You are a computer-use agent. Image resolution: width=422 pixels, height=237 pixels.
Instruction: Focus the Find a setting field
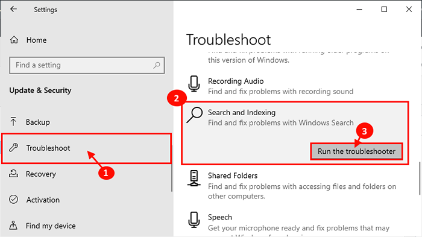point(87,65)
